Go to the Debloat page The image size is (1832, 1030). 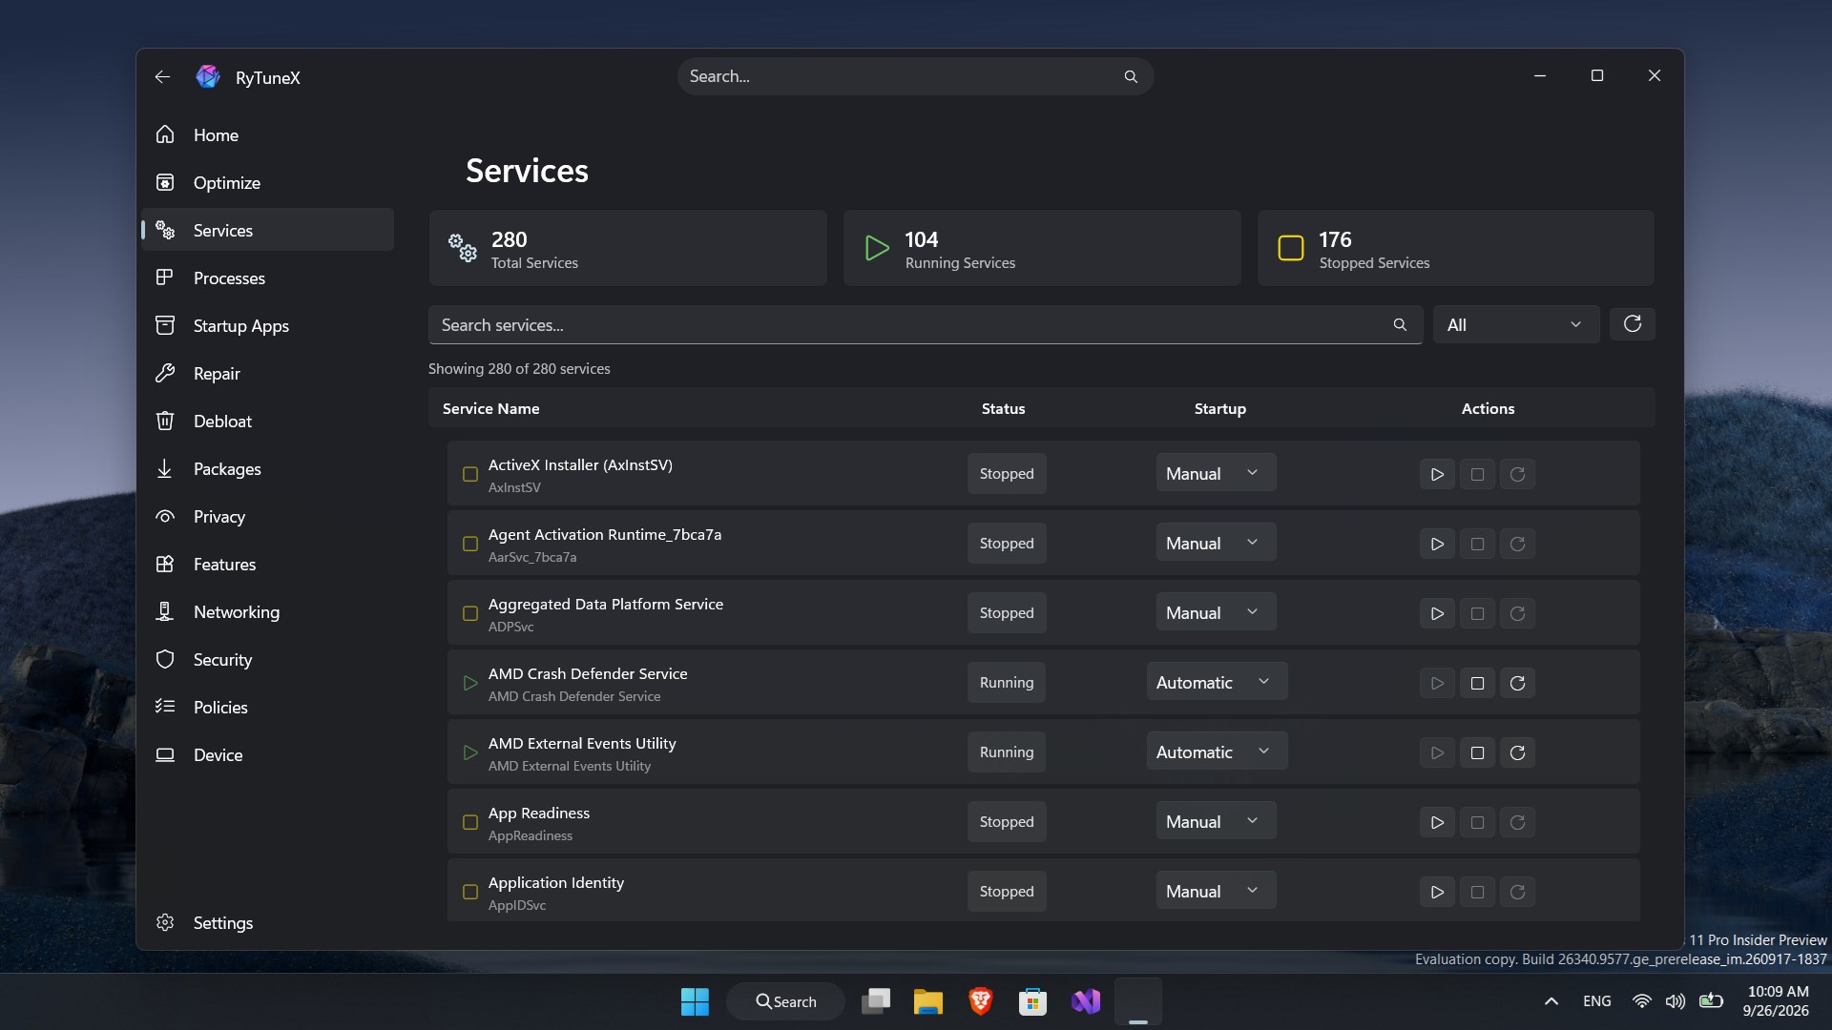267,421
